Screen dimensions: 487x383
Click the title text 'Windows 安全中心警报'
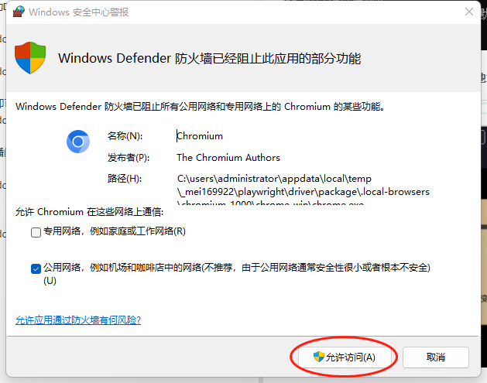pyautogui.click(x=78, y=12)
